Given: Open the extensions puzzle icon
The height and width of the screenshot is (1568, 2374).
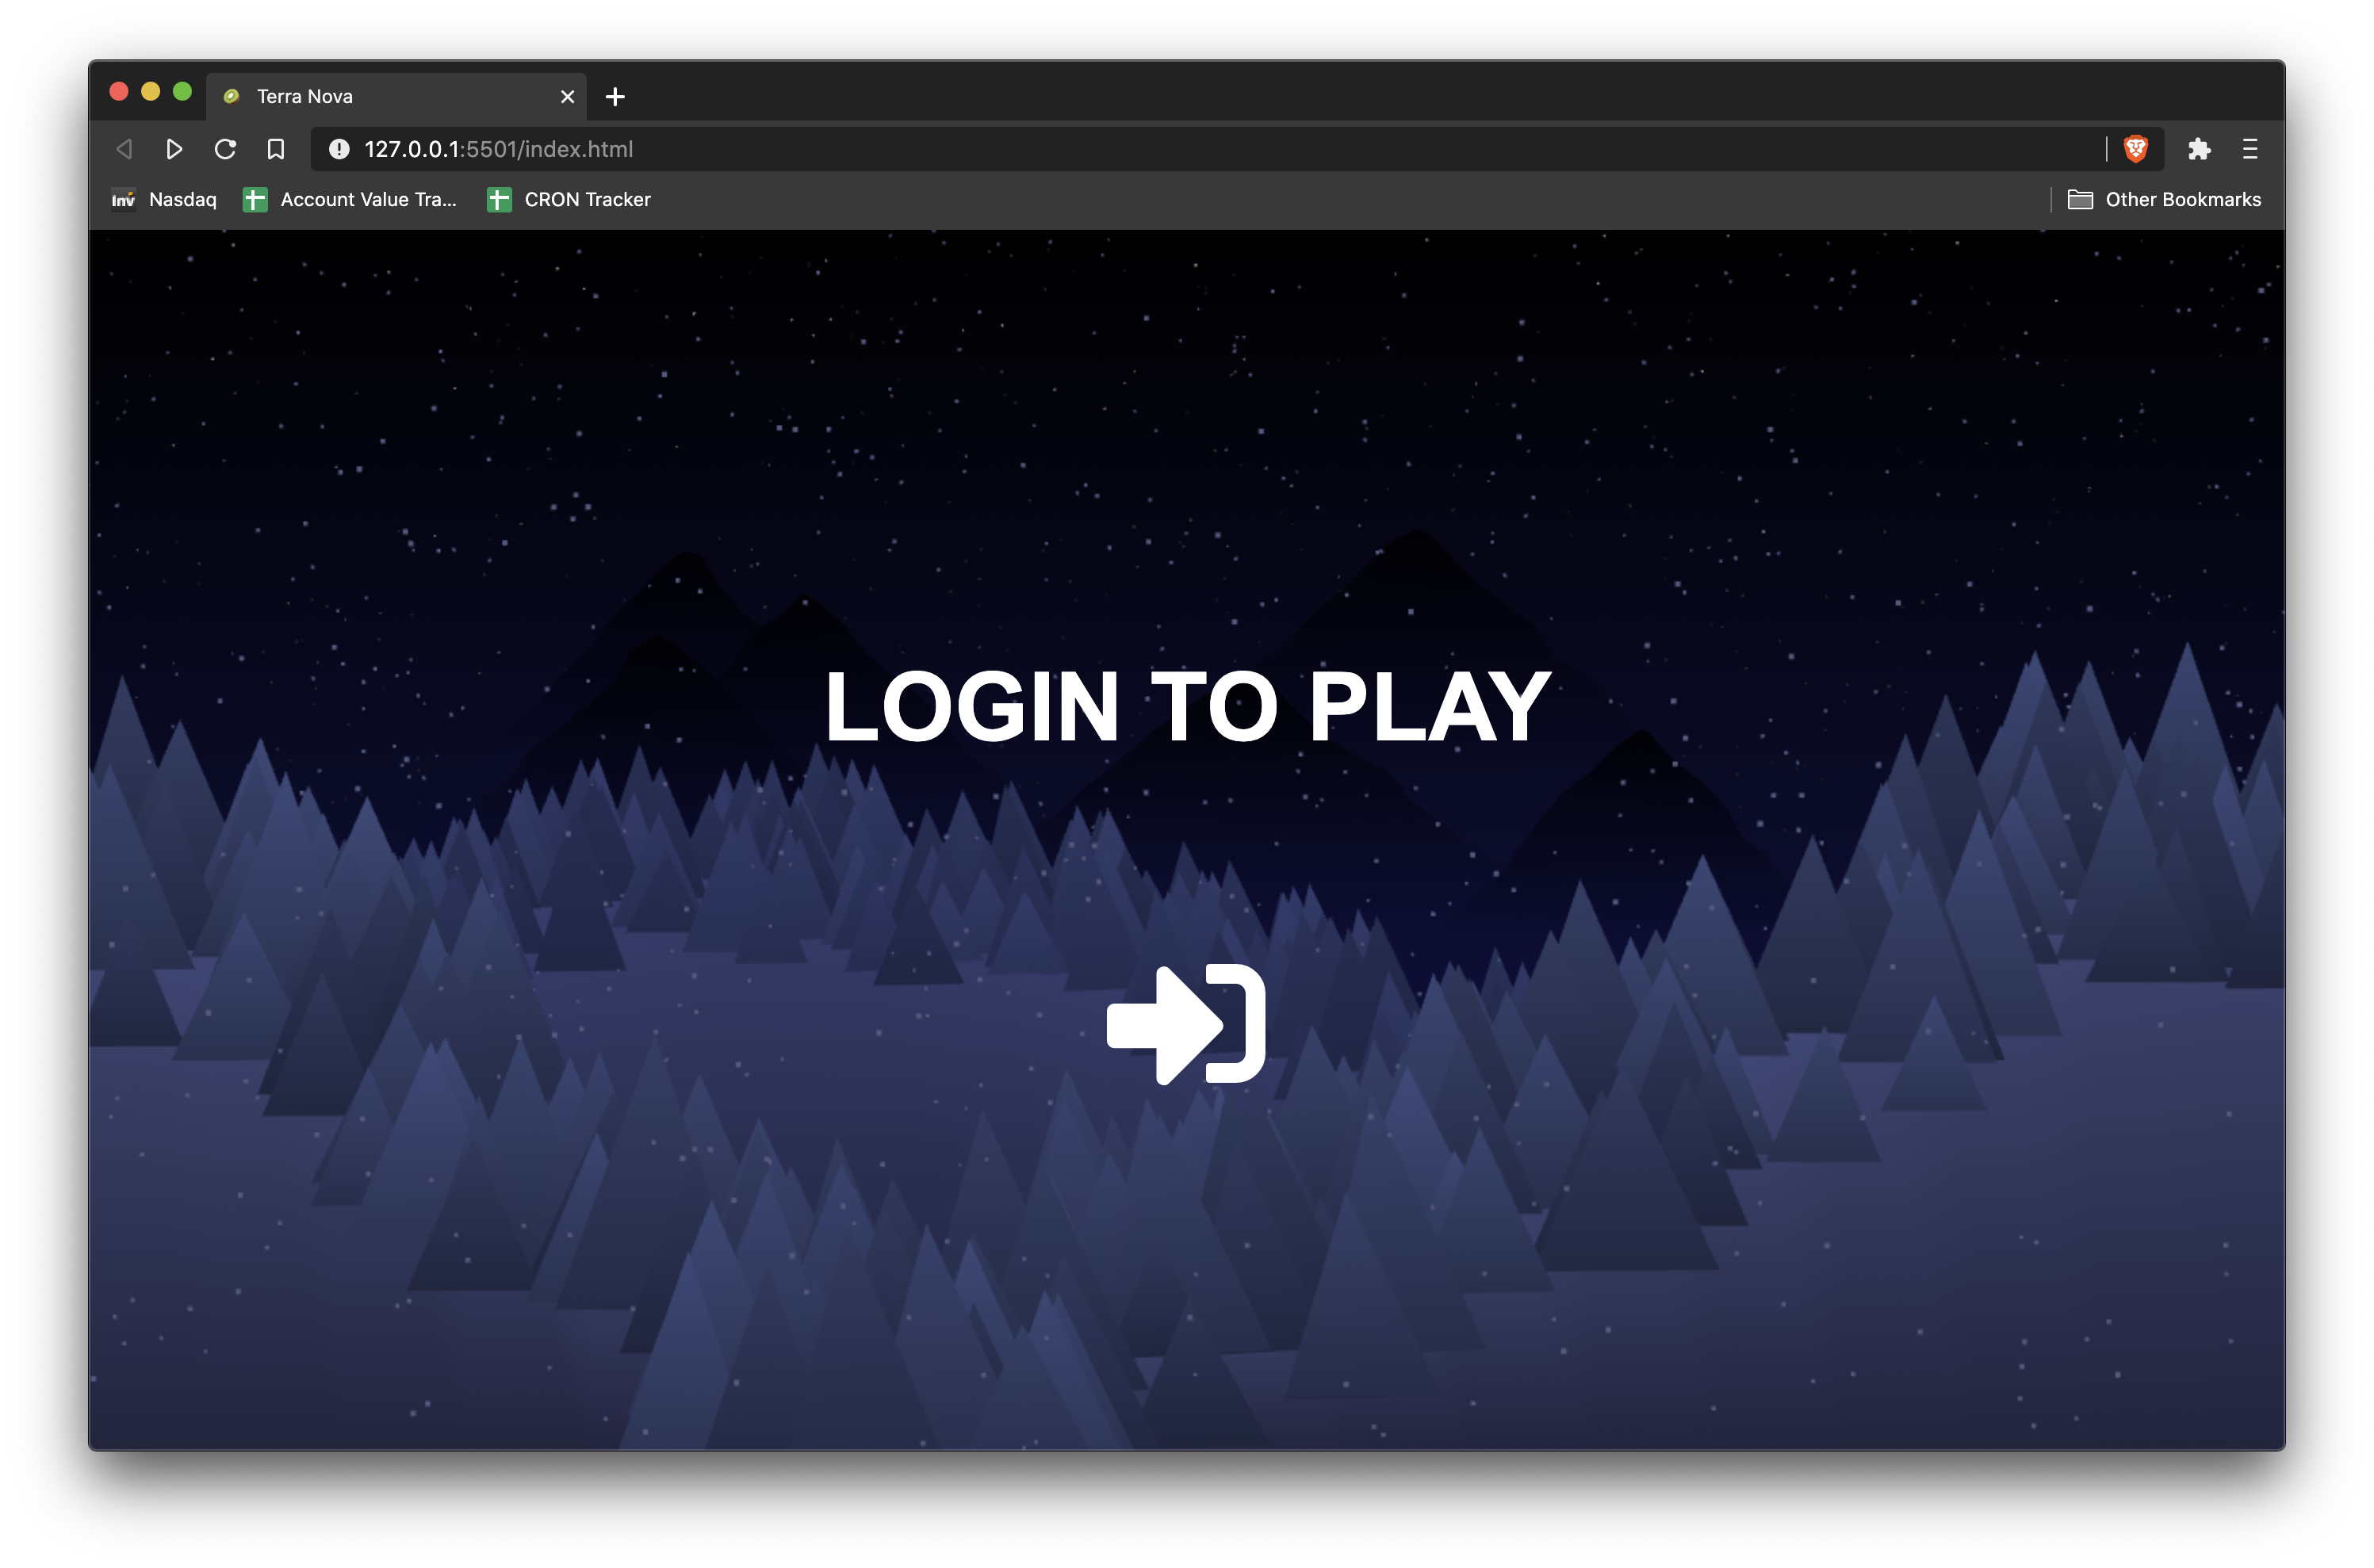Looking at the screenshot, I should 2198,149.
